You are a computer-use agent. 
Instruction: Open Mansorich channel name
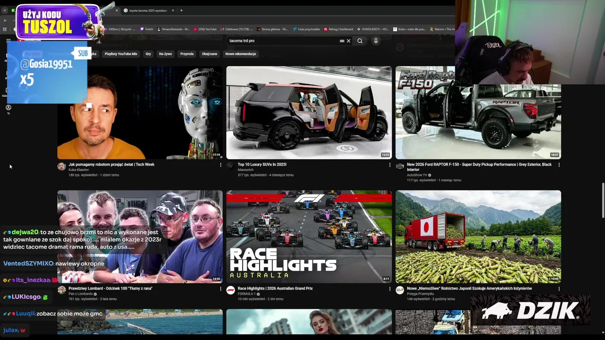245,170
